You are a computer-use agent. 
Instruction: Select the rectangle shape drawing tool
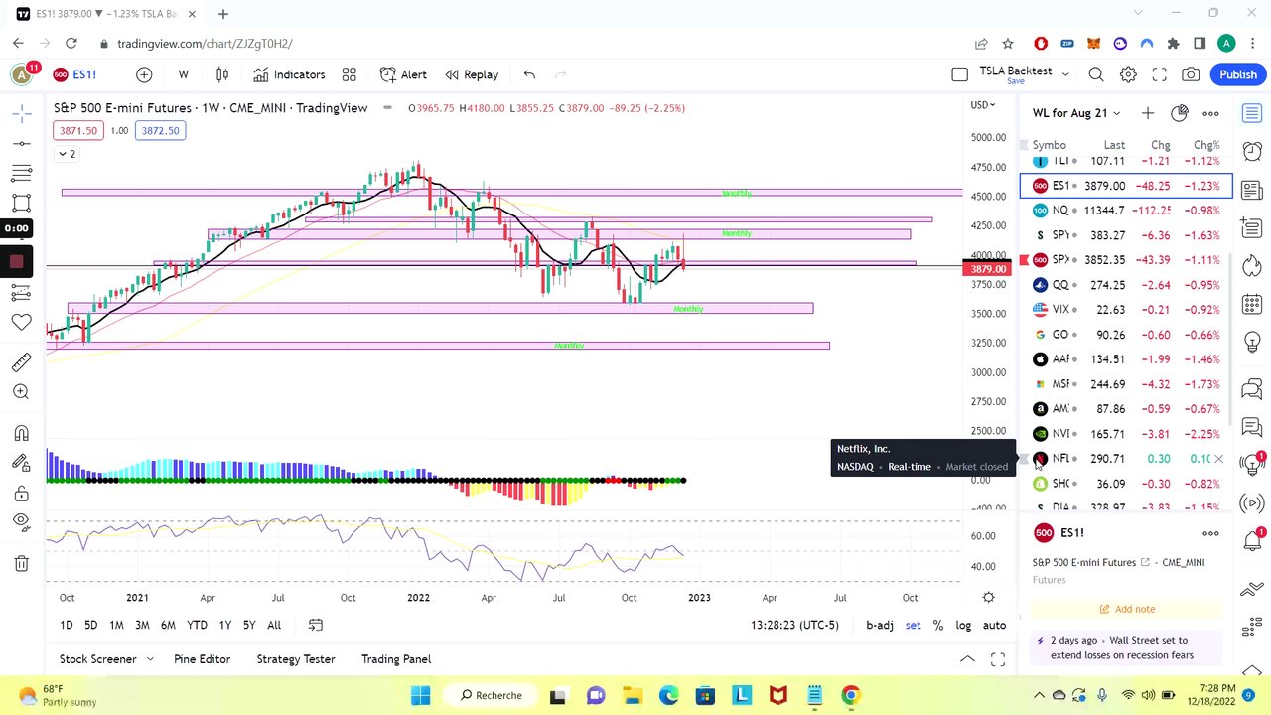[x=22, y=204]
